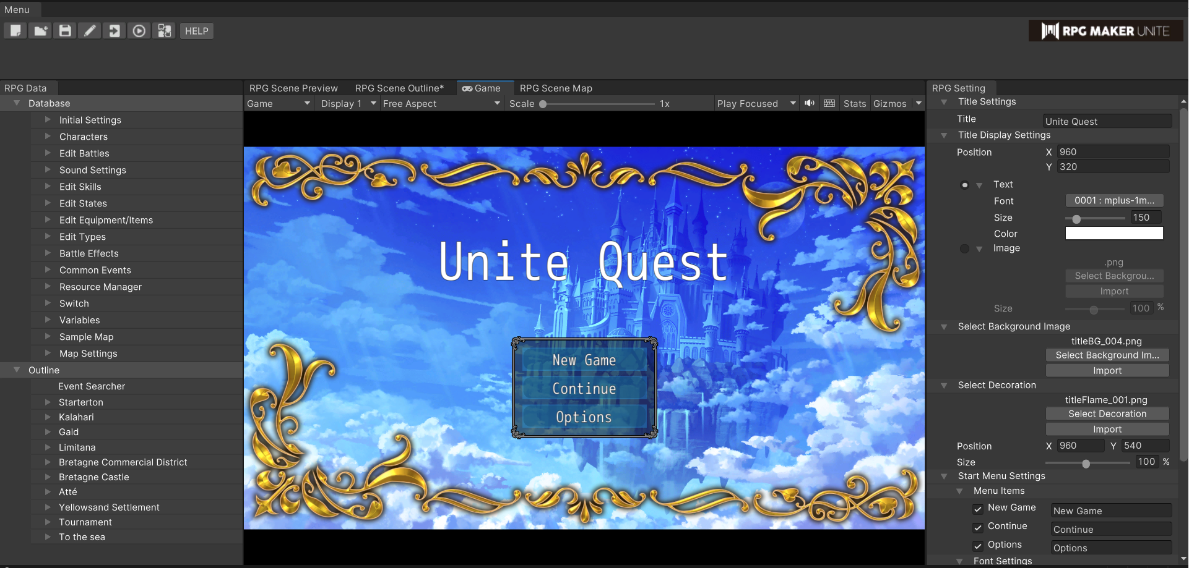The width and height of the screenshot is (1189, 568).
Task: Collapse the Outline tree section
Action: coord(17,370)
